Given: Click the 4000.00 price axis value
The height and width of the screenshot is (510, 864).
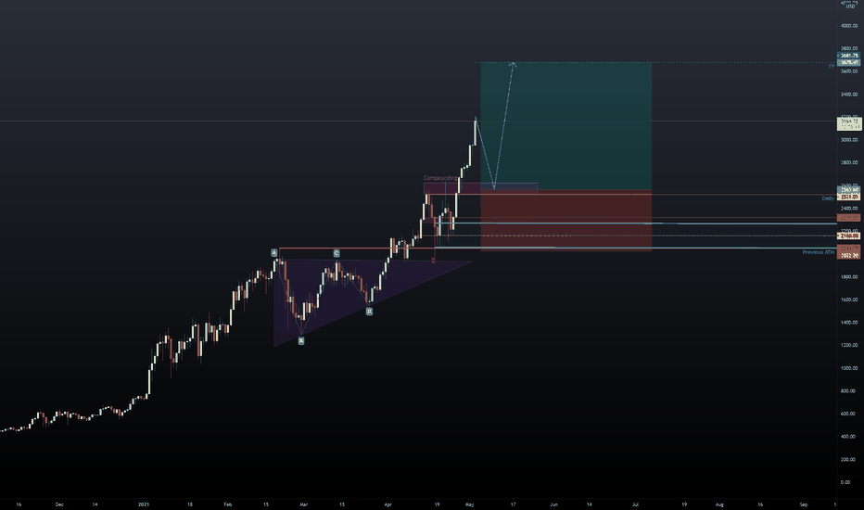Looking at the screenshot, I should pos(849,26).
